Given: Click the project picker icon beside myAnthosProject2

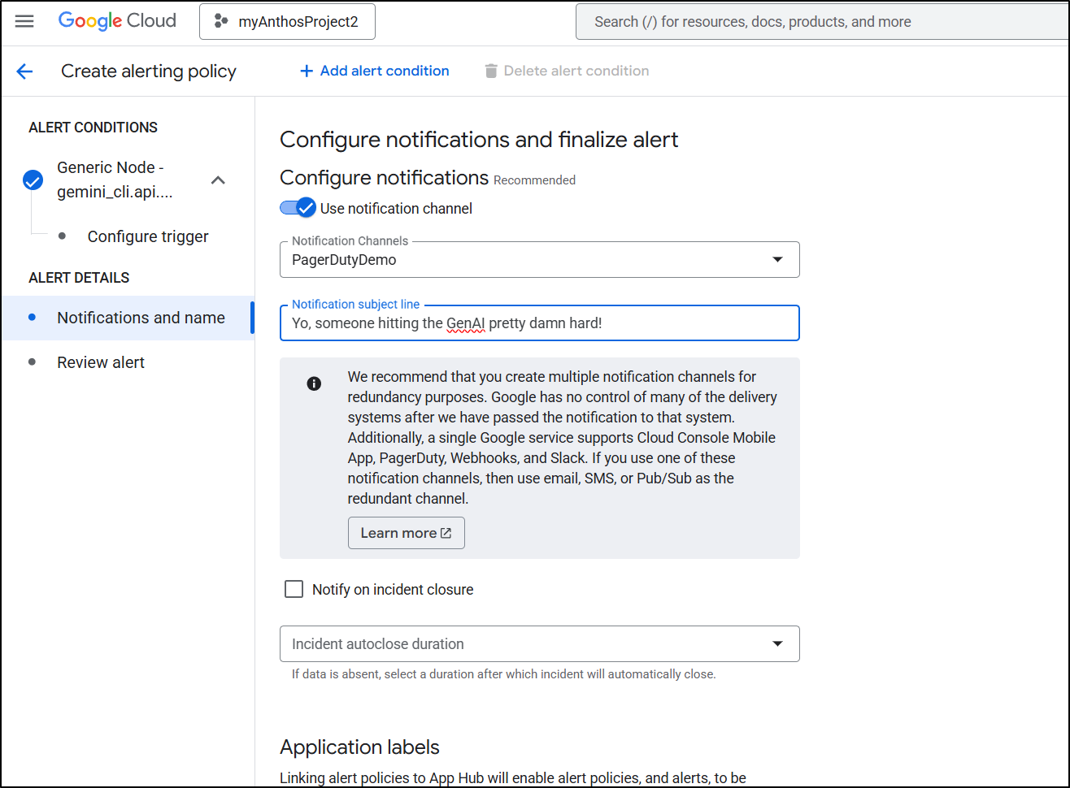Looking at the screenshot, I should [x=220, y=22].
